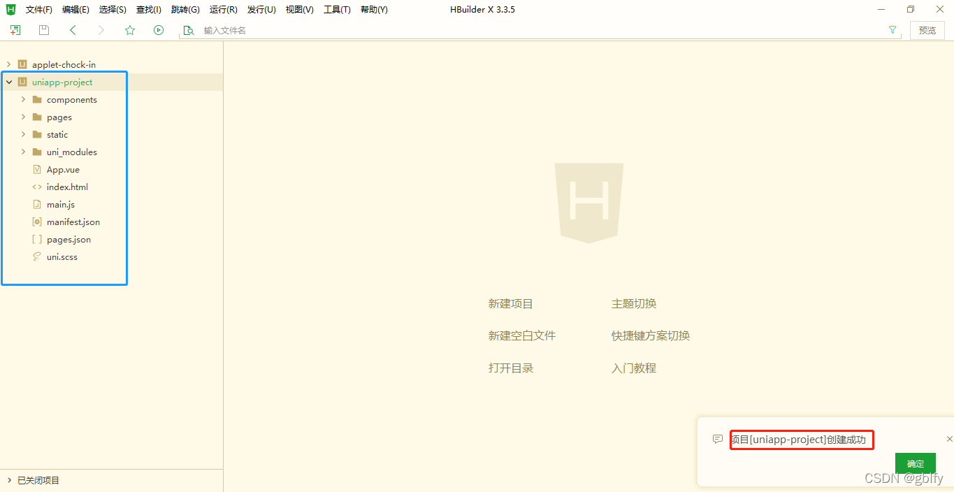This screenshot has height=492, width=954.
Task: Click the file search icon
Action: tap(188, 30)
